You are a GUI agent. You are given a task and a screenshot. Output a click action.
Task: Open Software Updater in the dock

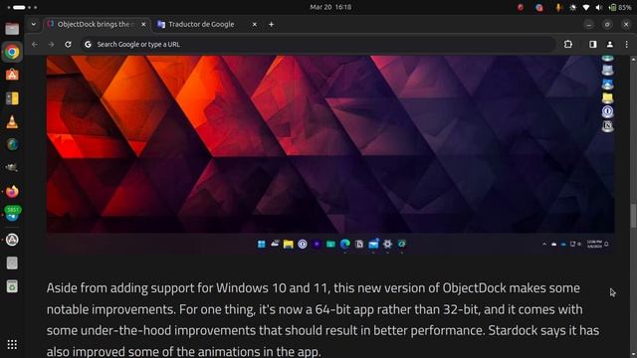click(x=12, y=240)
